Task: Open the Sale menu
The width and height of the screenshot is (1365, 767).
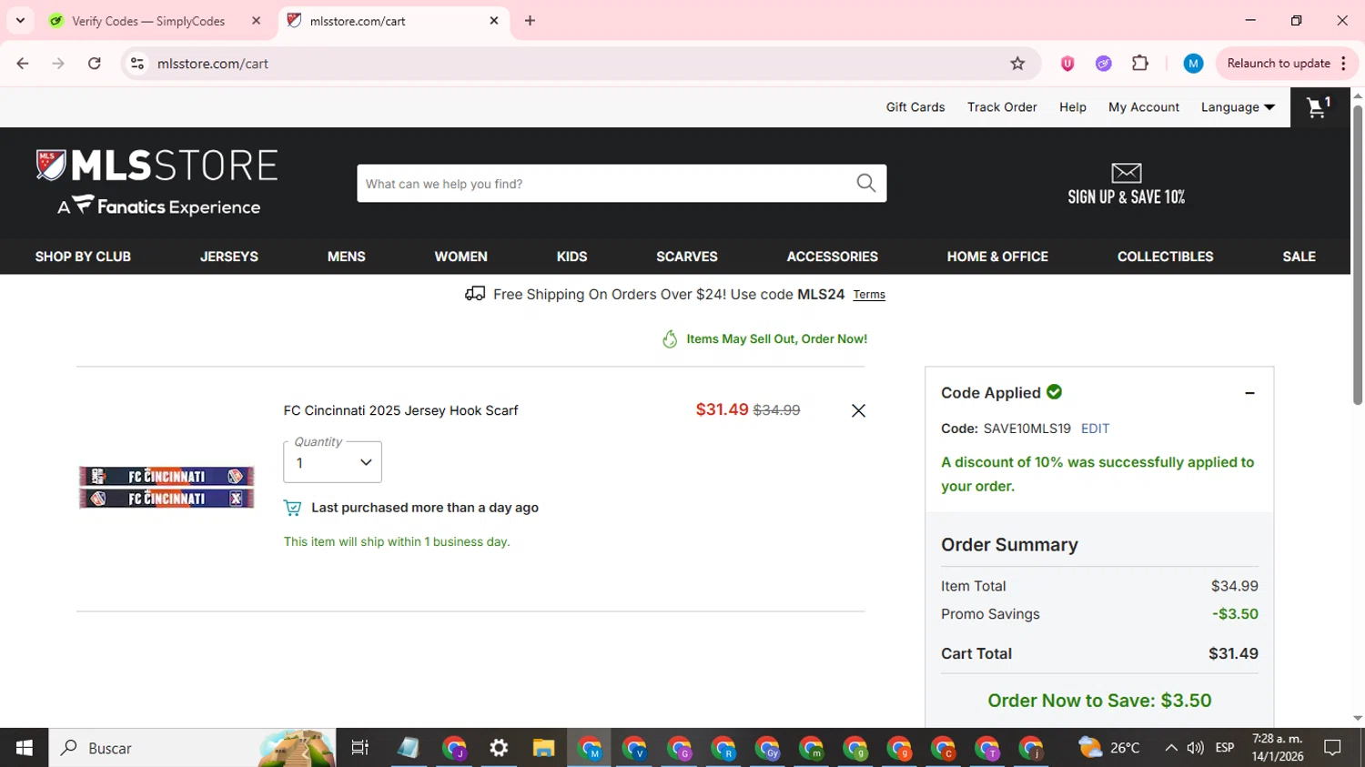Action: point(1299,257)
